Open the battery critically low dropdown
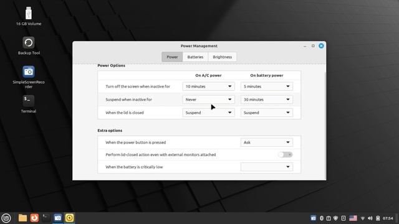 point(266,167)
